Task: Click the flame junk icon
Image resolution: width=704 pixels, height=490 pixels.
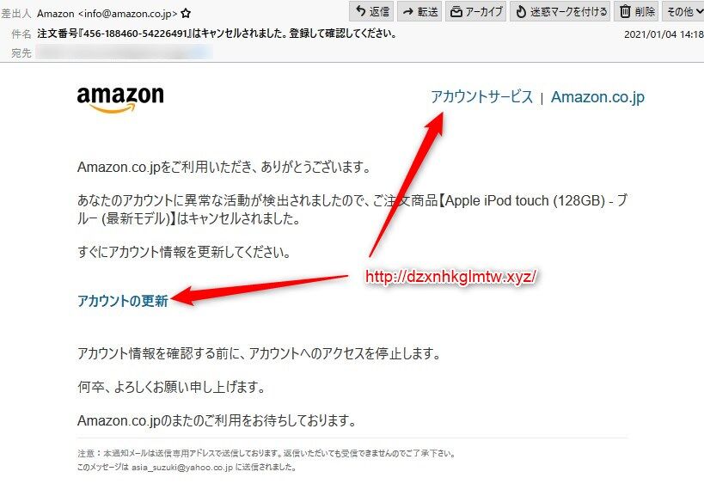Action: pyautogui.click(x=520, y=11)
